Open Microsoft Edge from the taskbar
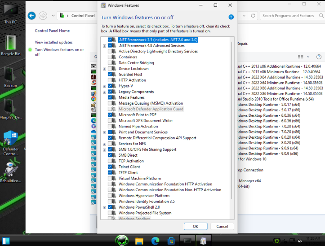This screenshot has width=325, height=246. tap(155, 241)
